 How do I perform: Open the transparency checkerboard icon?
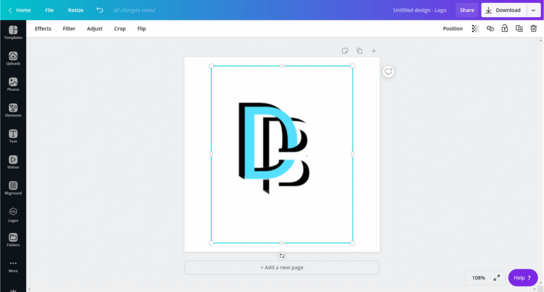point(475,29)
